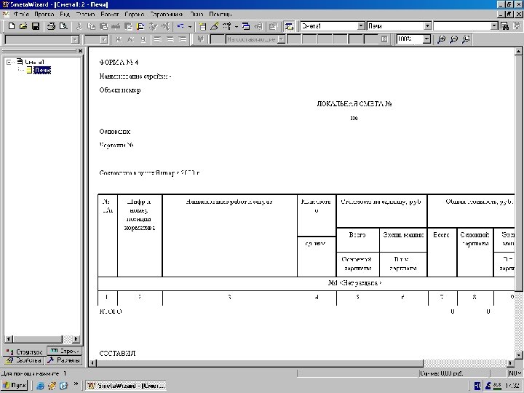Align text left
This screenshot has width=524, height=393.
click(x=157, y=39)
